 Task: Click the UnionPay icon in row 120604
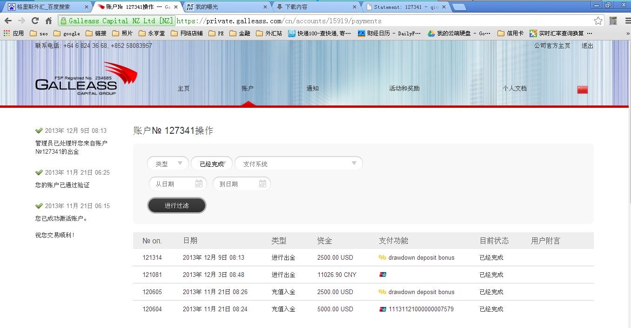[383, 309]
